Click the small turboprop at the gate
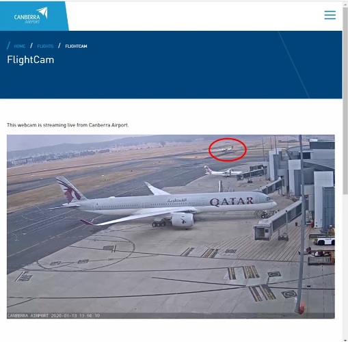348x342 pixels. tap(222, 172)
